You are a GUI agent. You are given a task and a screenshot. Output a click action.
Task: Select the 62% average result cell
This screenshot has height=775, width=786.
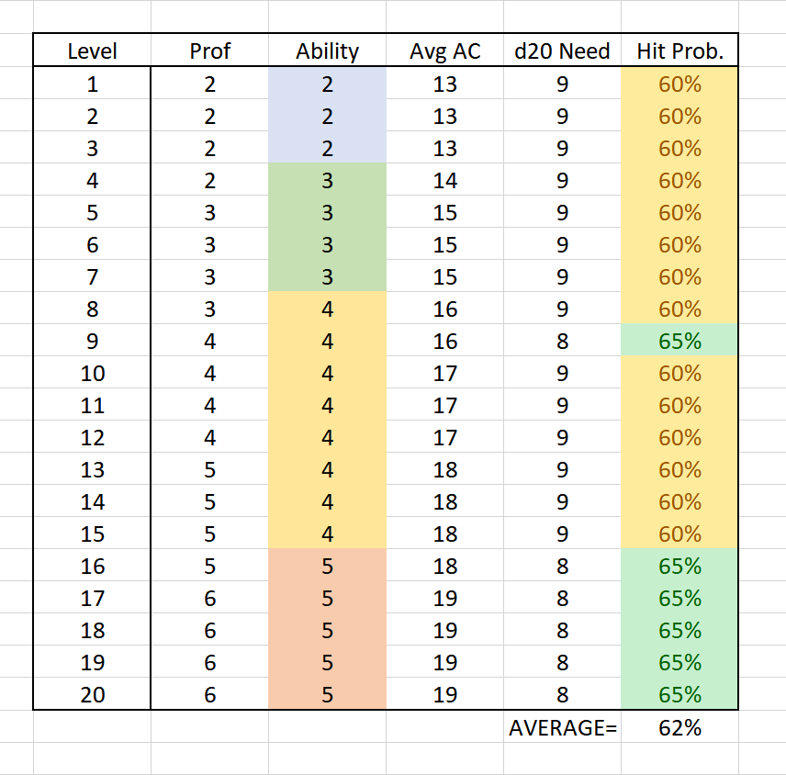[679, 728]
